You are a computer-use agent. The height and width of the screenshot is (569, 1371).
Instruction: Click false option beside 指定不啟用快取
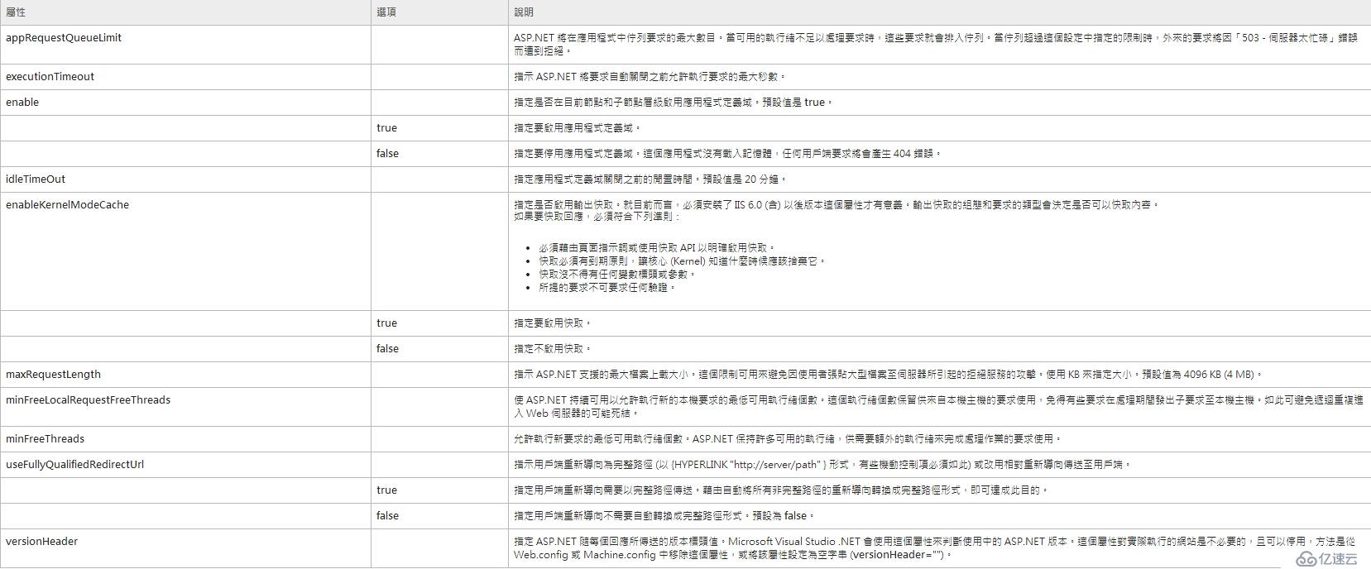[387, 349]
